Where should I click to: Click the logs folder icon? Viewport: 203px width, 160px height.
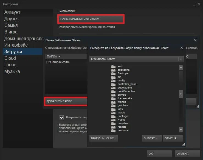(113, 109)
